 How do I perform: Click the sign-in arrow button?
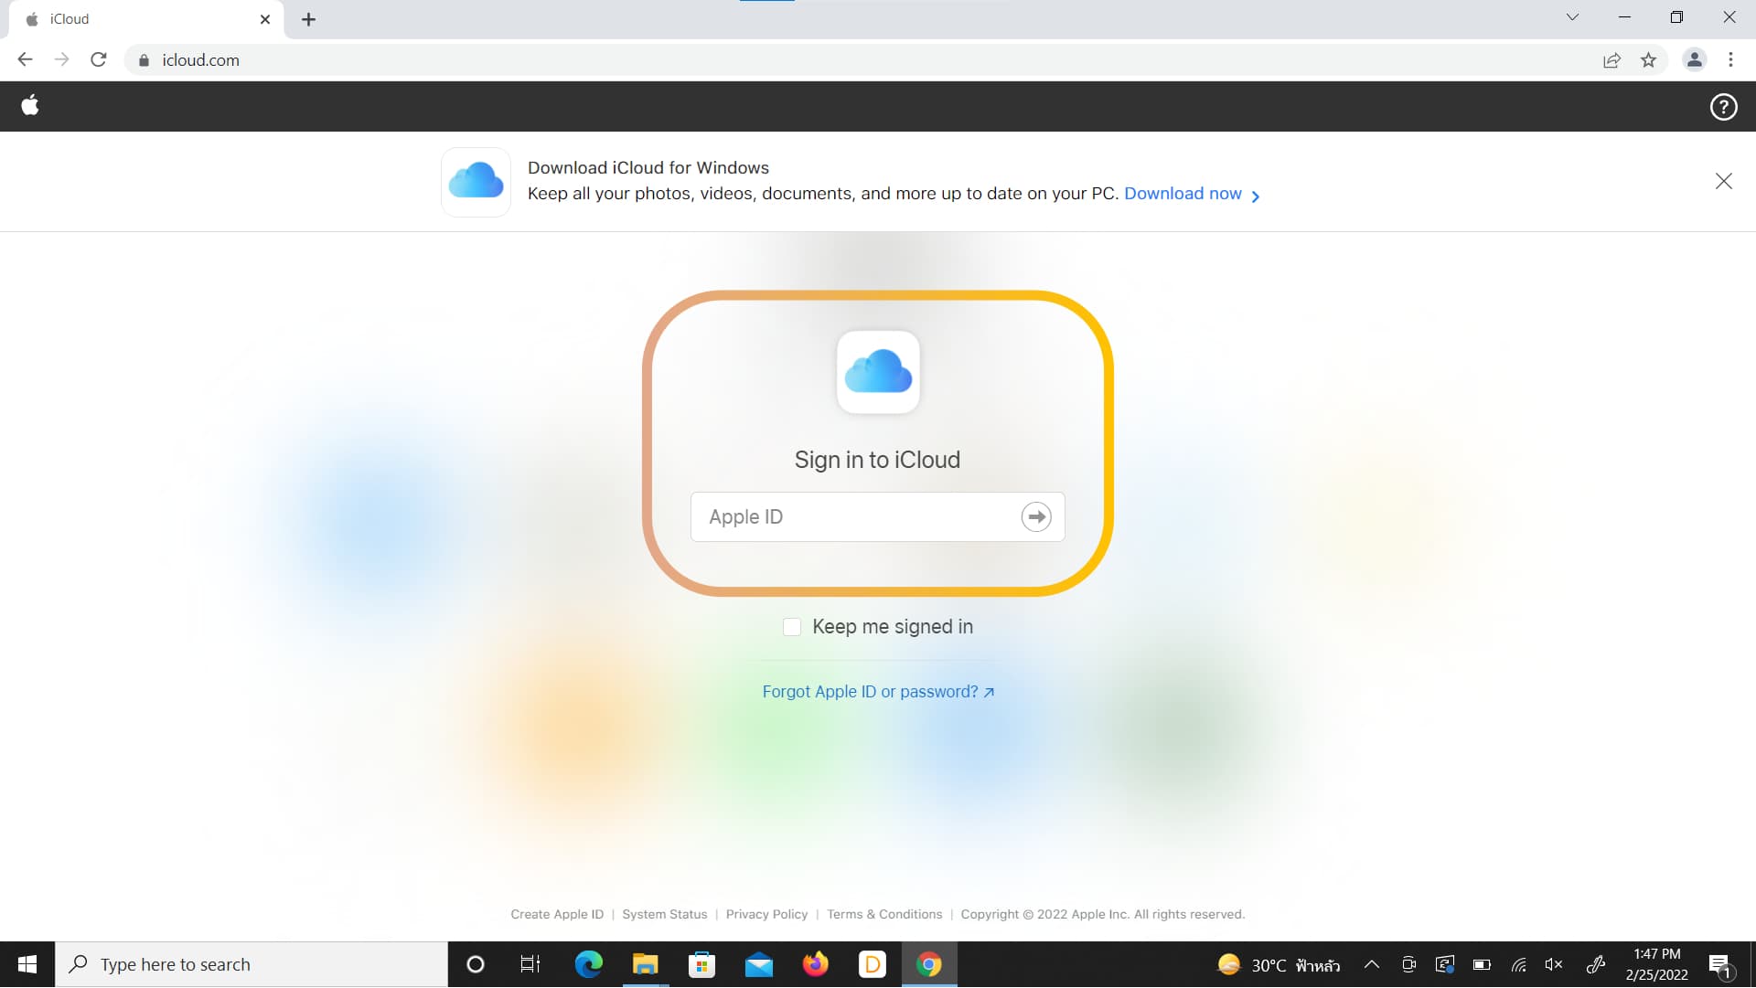[x=1035, y=517]
